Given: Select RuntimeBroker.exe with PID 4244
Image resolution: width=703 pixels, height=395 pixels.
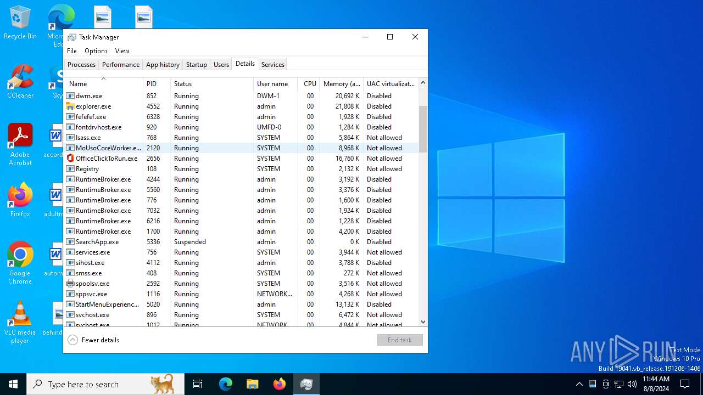Looking at the screenshot, I should tap(241, 179).
